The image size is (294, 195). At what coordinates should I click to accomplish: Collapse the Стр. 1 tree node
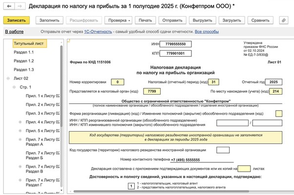click(x=14, y=87)
